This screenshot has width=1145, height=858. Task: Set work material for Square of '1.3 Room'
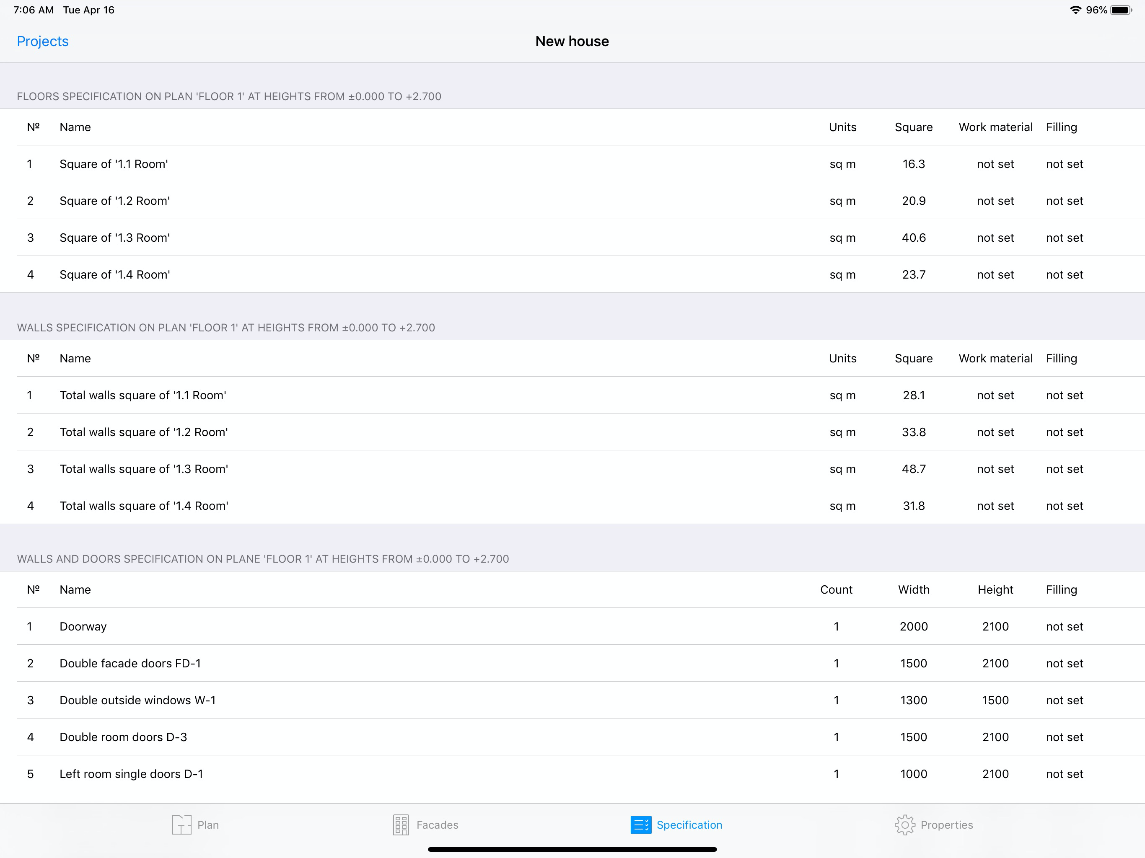pyautogui.click(x=995, y=237)
